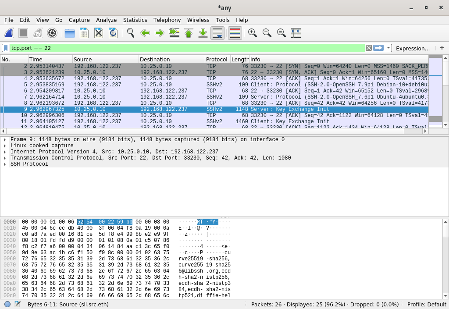Expand the SSH Protocol tree entry
This screenshot has height=309, width=449.
[4, 164]
